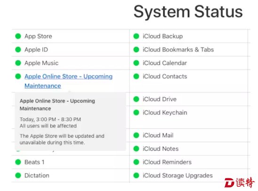This screenshot has width=258, height=191.
Task: Select the iCloud Calendar service label
Action: 165,63
